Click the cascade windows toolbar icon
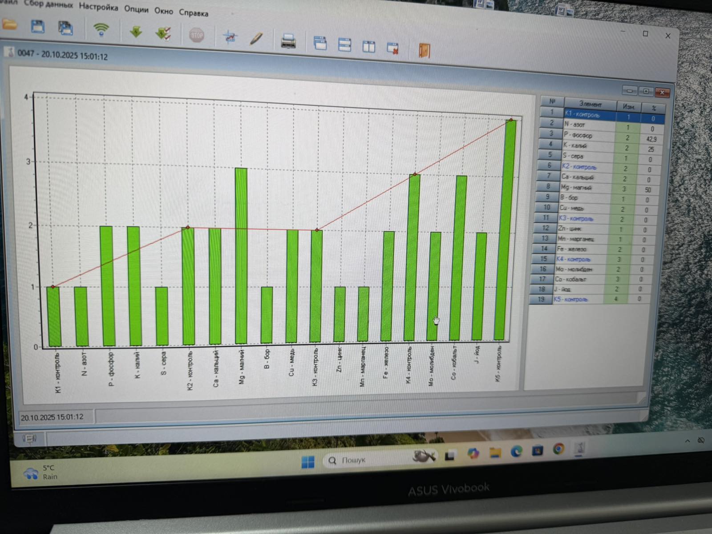This screenshot has width=712, height=534. pyautogui.click(x=320, y=43)
